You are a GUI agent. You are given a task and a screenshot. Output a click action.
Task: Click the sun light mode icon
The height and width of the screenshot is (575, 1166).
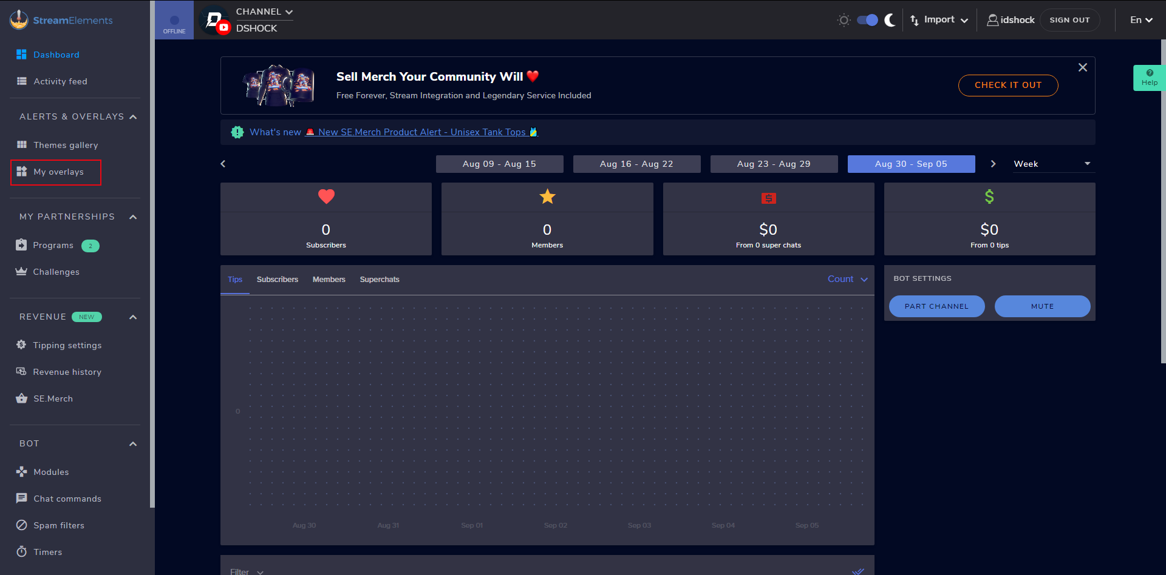click(x=844, y=20)
